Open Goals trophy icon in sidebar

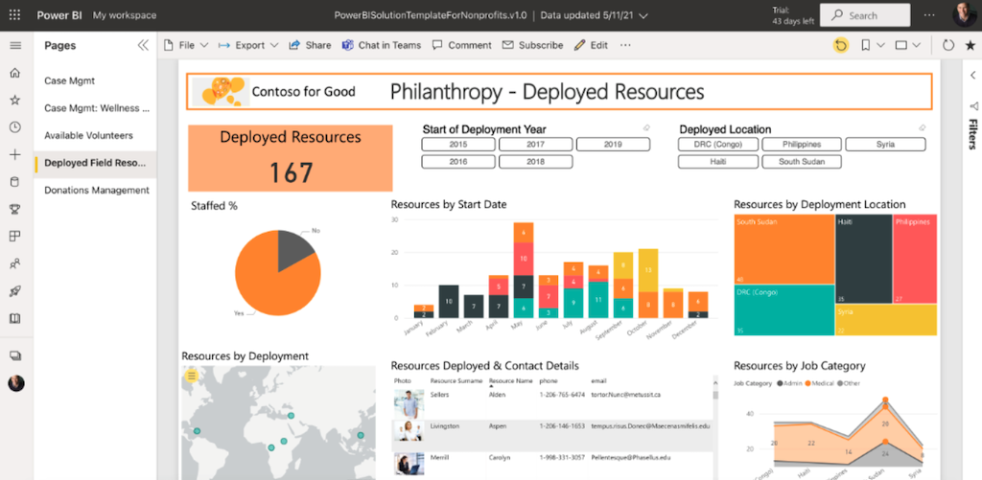15,210
